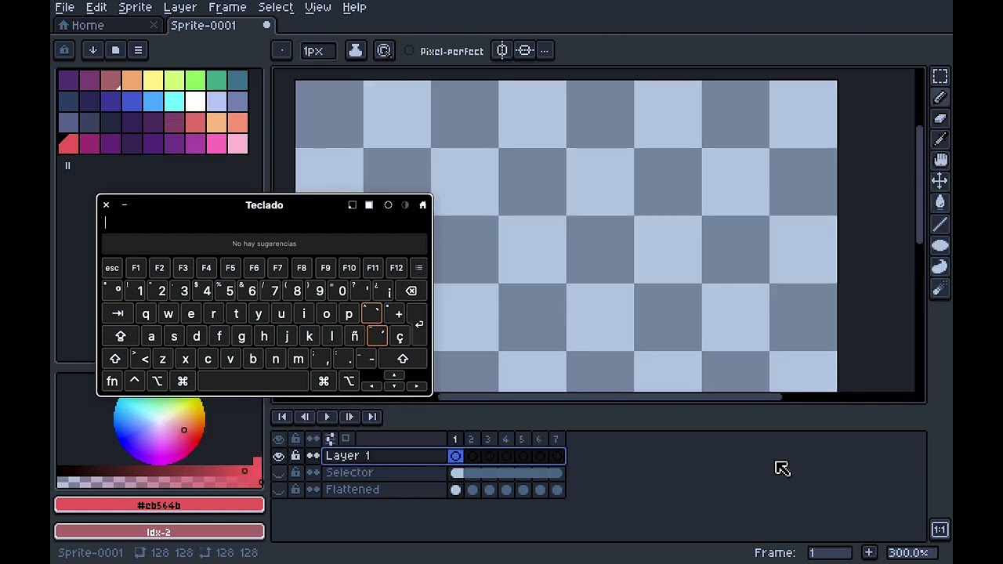Open the Edit menu
The height and width of the screenshot is (564, 1003).
(x=96, y=7)
